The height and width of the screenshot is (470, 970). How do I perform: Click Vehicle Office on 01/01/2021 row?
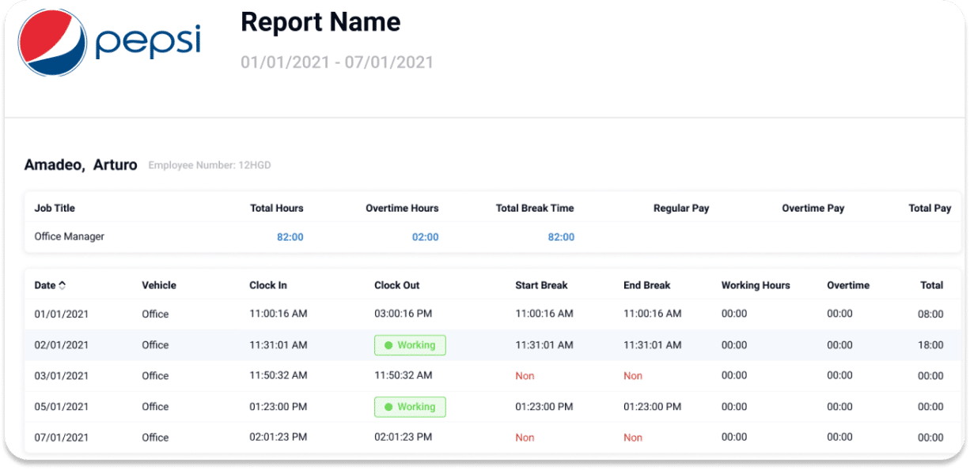coord(155,314)
